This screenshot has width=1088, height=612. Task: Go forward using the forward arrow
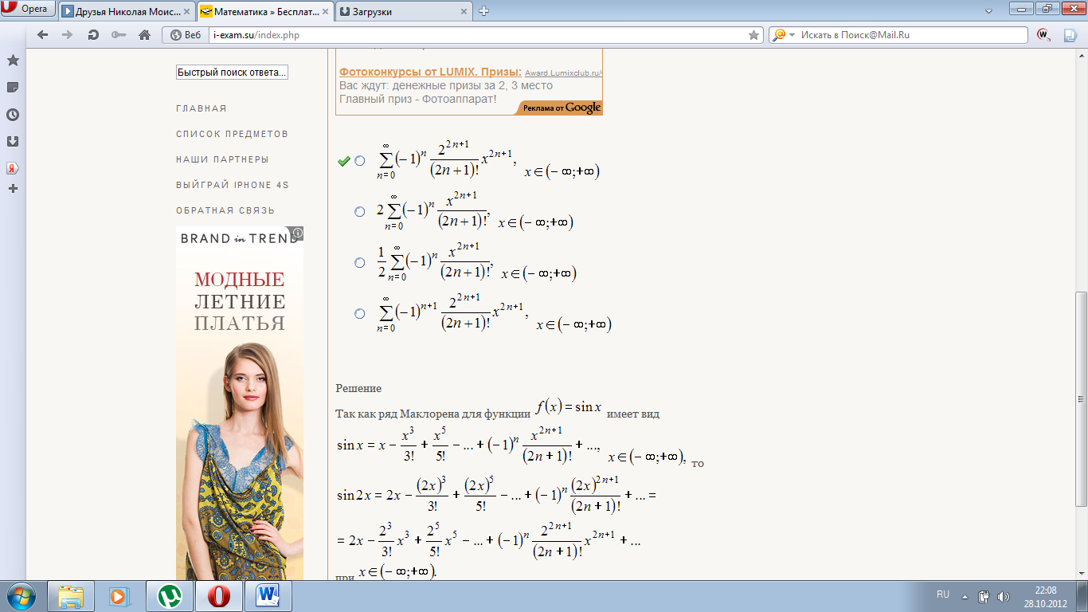[68, 35]
